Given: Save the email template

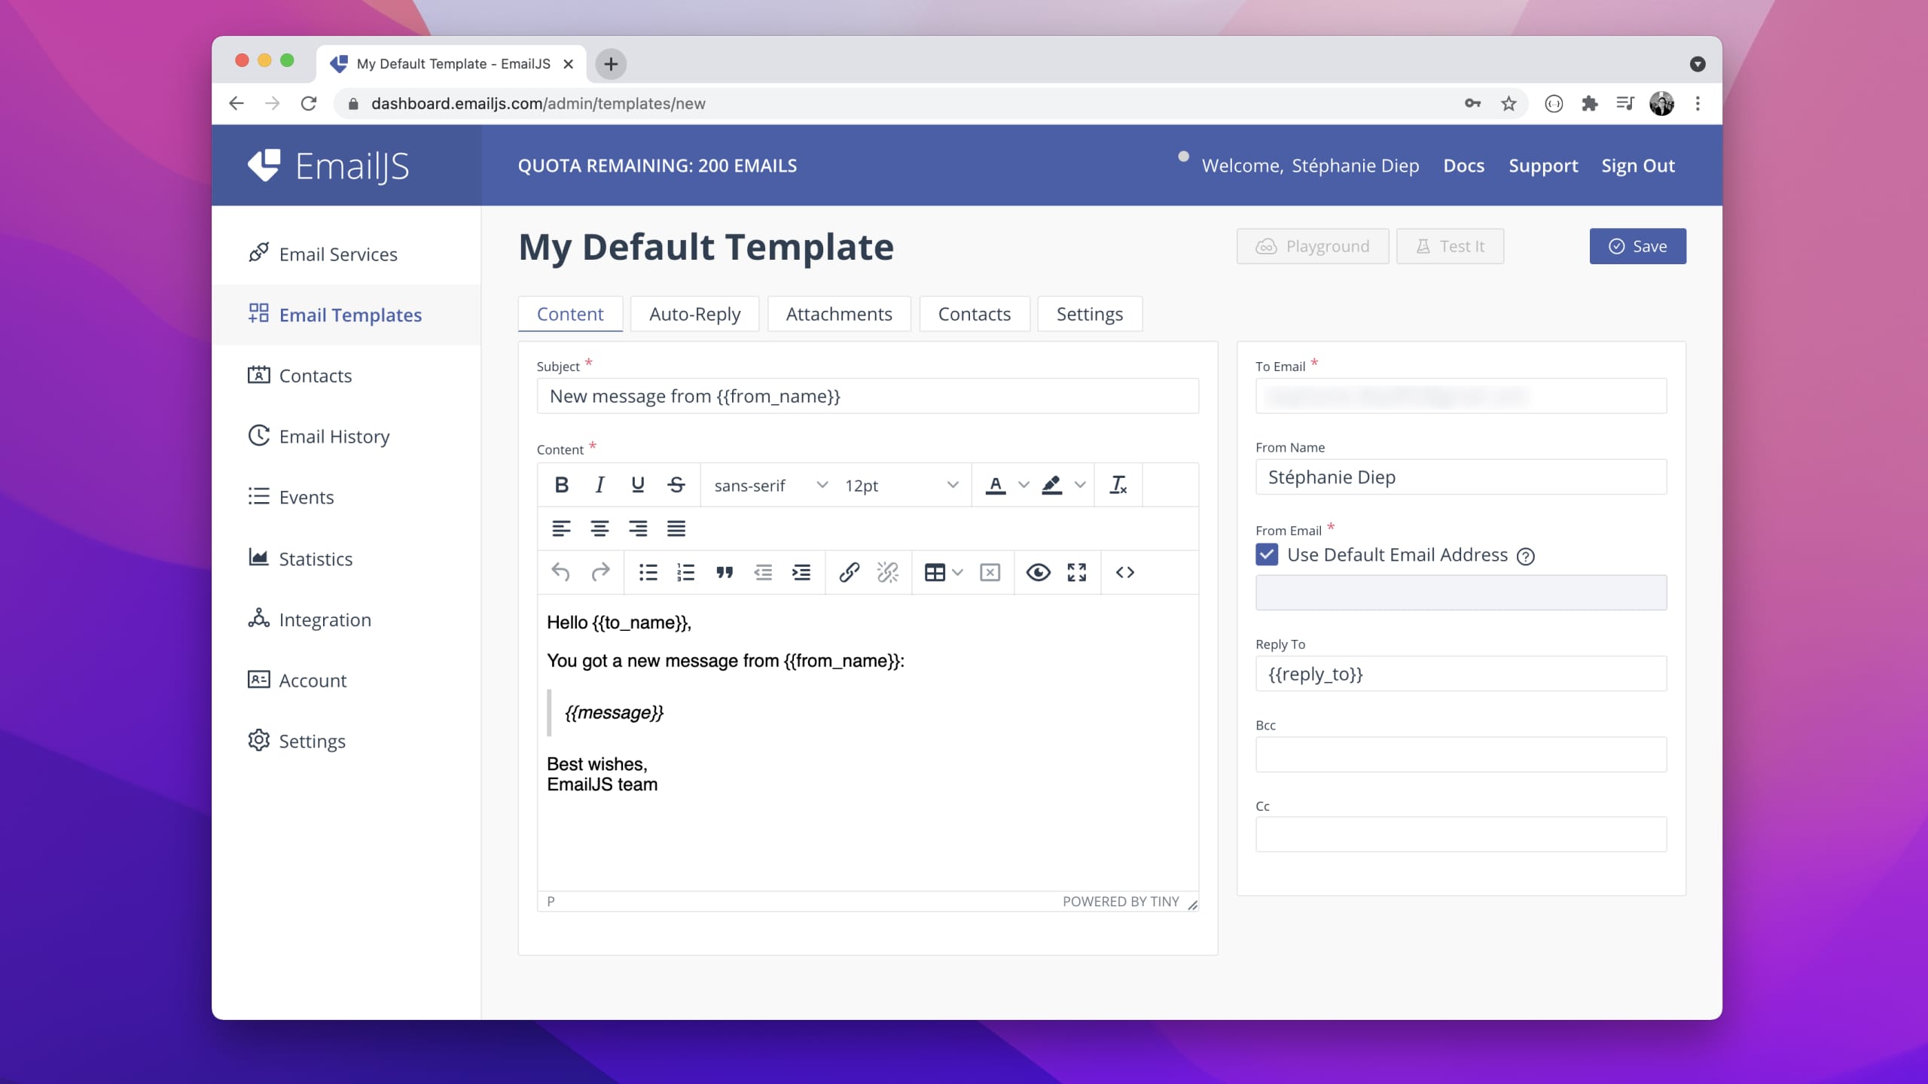Looking at the screenshot, I should pos(1637,246).
